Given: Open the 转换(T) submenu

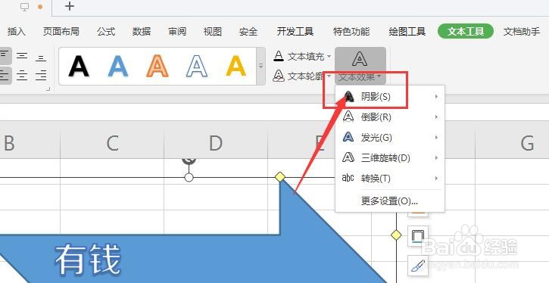Looking at the screenshot, I should point(390,179).
